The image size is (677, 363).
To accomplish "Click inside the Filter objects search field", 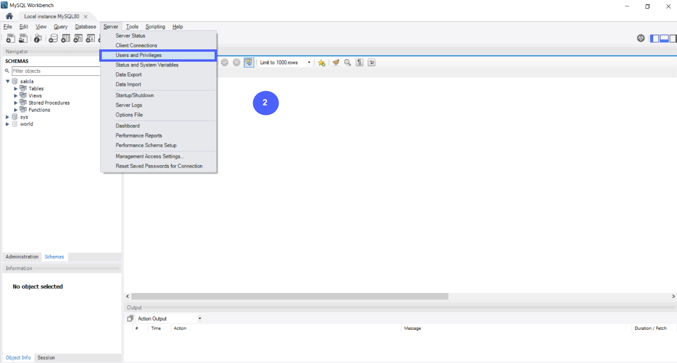I will click(x=57, y=71).
